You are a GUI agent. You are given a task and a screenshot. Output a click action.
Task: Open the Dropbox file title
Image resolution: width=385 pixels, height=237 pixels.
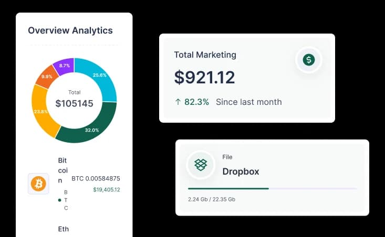pyautogui.click(x=241, y=171)
